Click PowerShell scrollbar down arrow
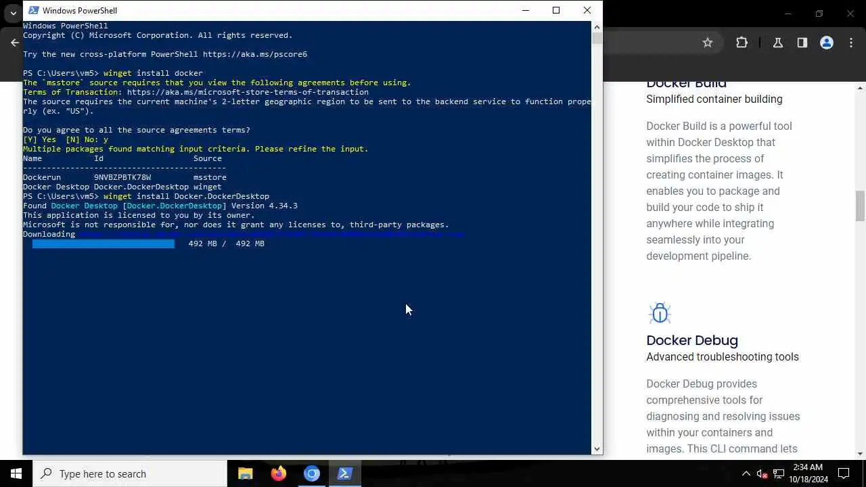Viewport: 866px width, 487px height. click(597, 448)
